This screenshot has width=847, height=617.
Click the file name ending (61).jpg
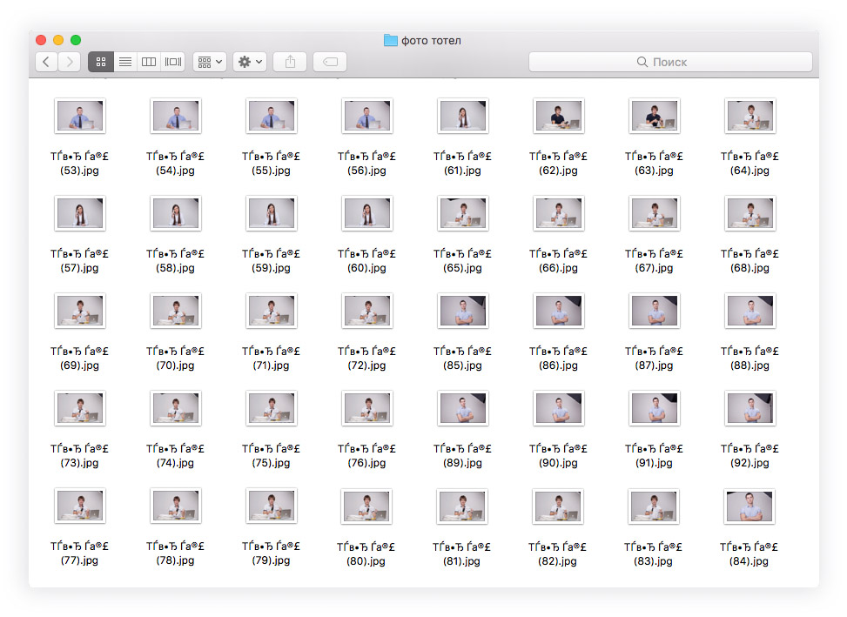pyautogui.click(x=462, y=164)
